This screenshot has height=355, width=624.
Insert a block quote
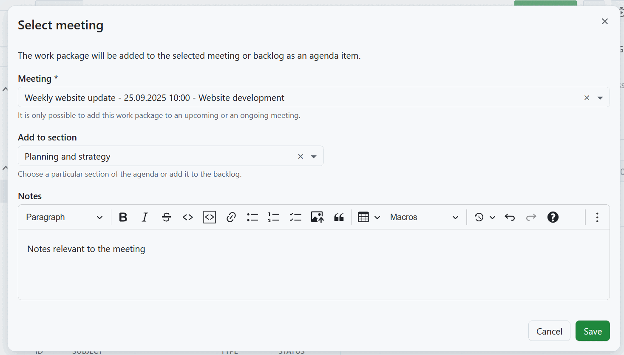tap(339, 217)
